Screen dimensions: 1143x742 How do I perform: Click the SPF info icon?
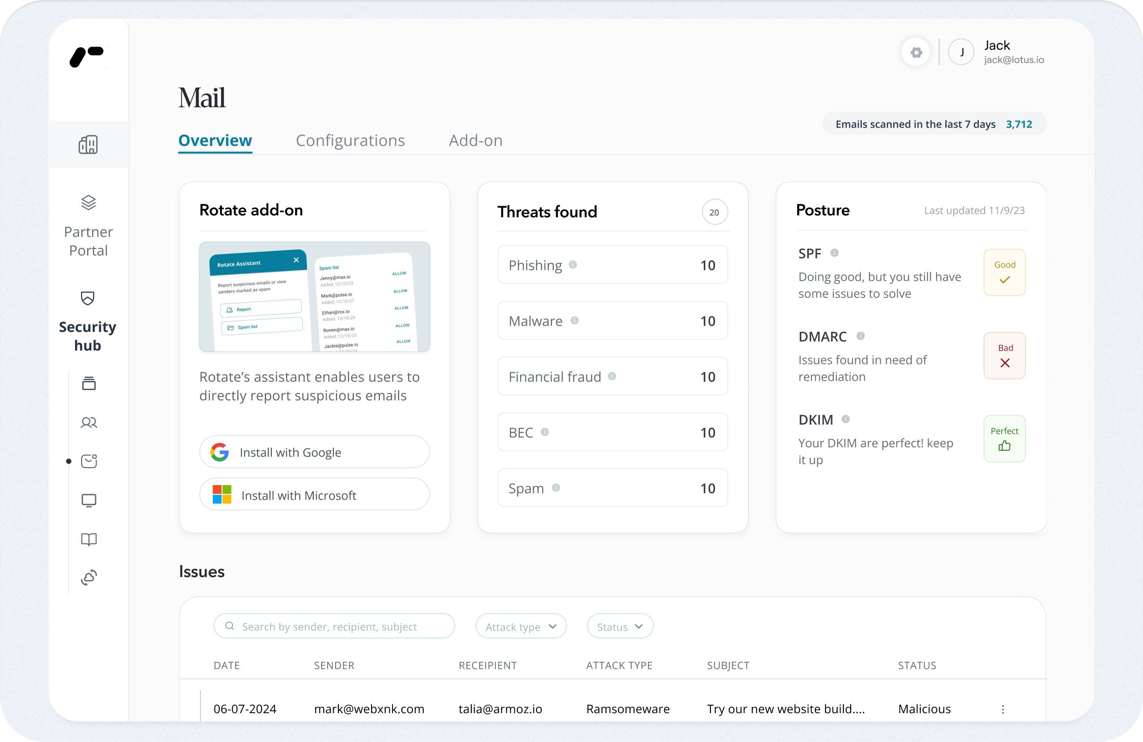835,253
